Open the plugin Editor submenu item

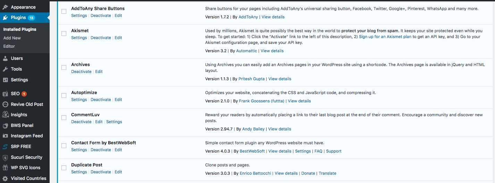click(9, 46)
